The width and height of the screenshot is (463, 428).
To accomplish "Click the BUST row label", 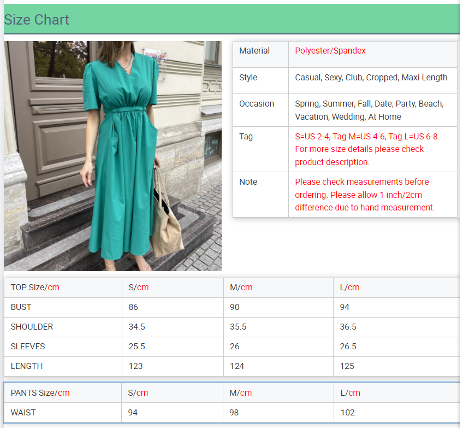I will pyautogui.click(x=19, y=307).
